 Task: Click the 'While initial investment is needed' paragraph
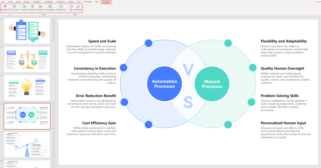91,131
